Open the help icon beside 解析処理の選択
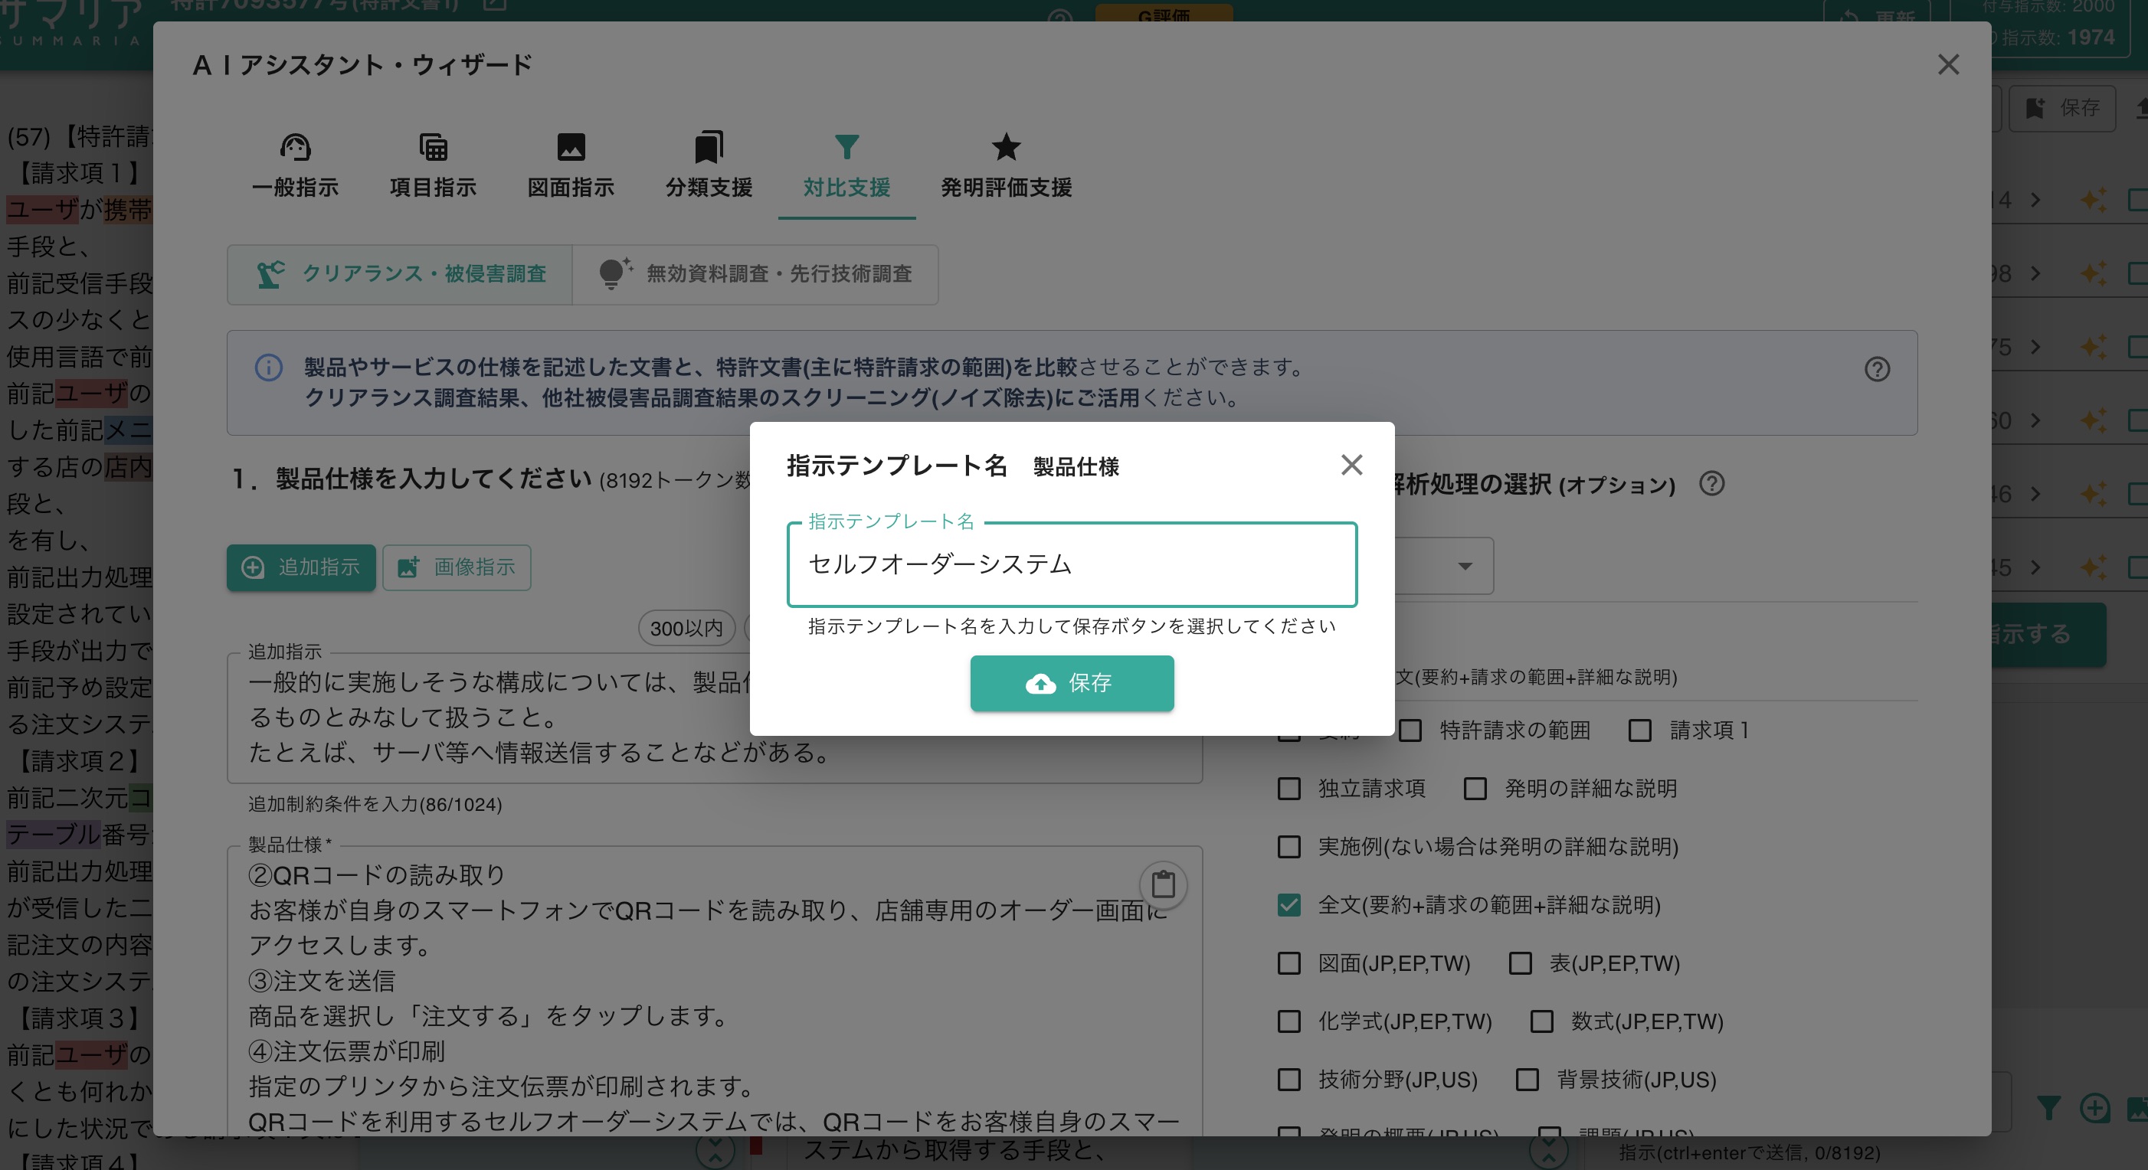 pos(1712,484)
